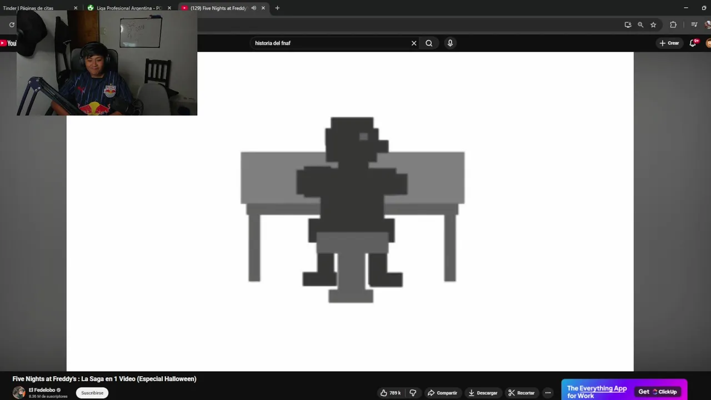Open El Fedelobo channel name link
The image size is (711, 400).
click(42, 390)
